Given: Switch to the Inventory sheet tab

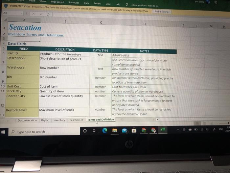Looking at the screenshot, I should pos(59,120).
